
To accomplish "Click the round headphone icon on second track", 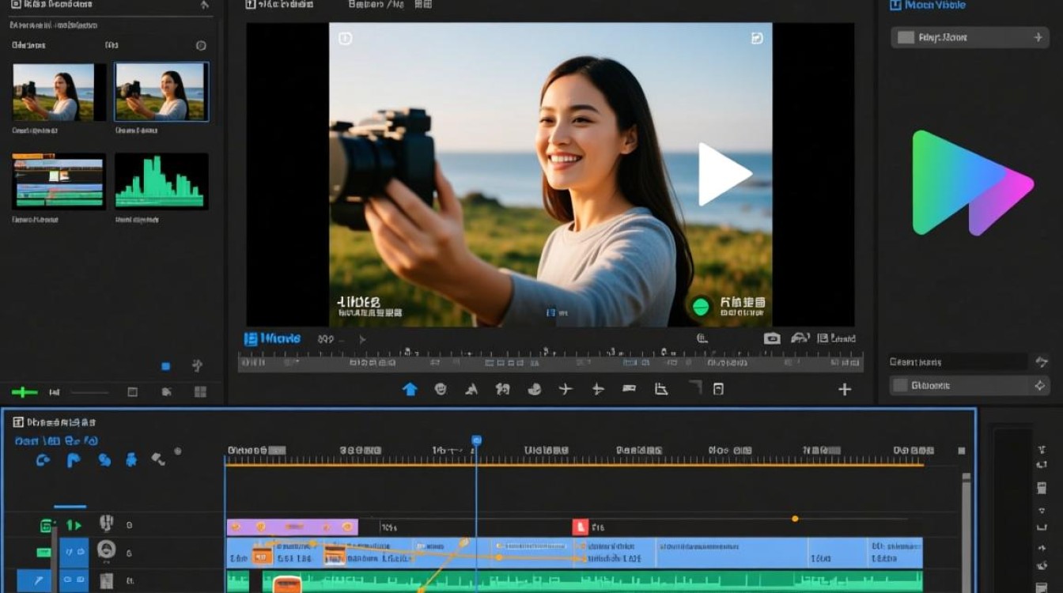I will [x=106, y=550].
